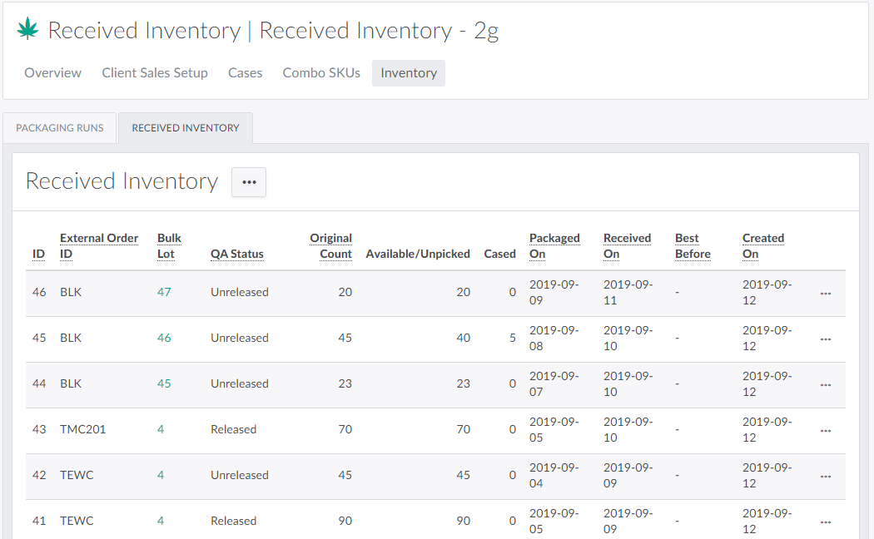
Task: Open Client Sales Setup page
Action: click(155, 73)
